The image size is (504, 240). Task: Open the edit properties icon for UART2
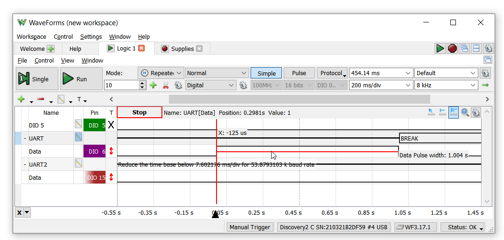coord(78,163)
